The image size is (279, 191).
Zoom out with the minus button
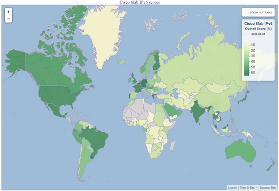pyautogui.click(x=8, y=19)
